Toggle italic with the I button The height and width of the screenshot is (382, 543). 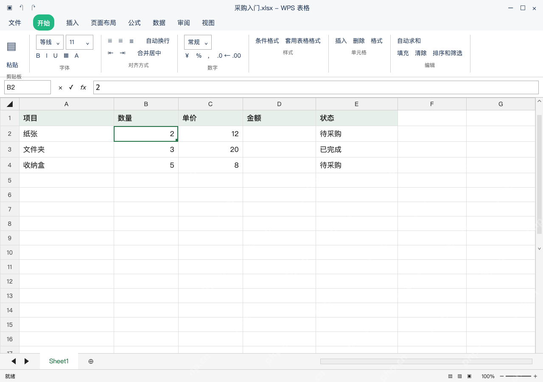point(47,56)
